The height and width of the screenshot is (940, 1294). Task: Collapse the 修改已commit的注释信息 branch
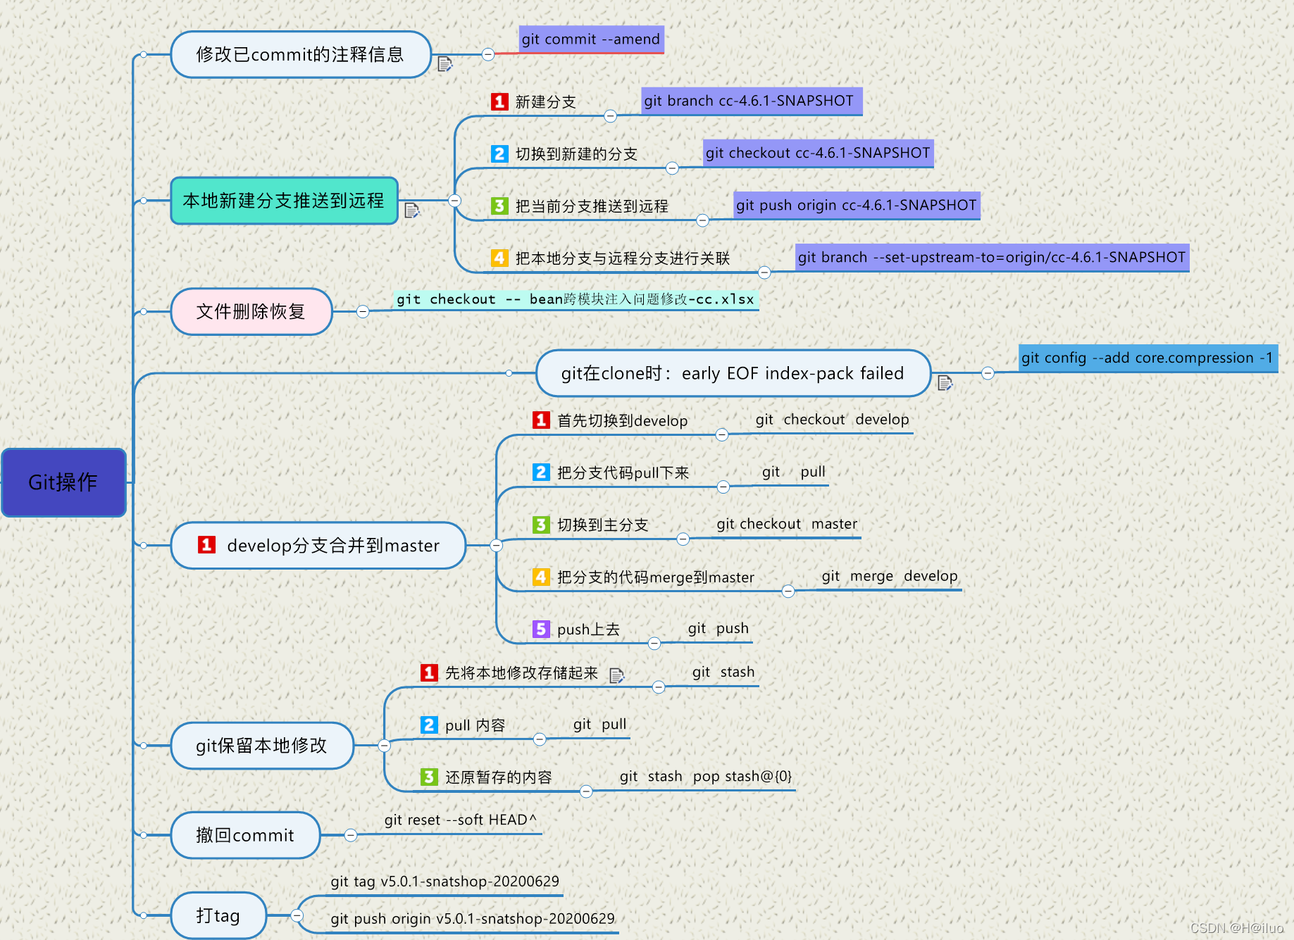tap(488, 54)
